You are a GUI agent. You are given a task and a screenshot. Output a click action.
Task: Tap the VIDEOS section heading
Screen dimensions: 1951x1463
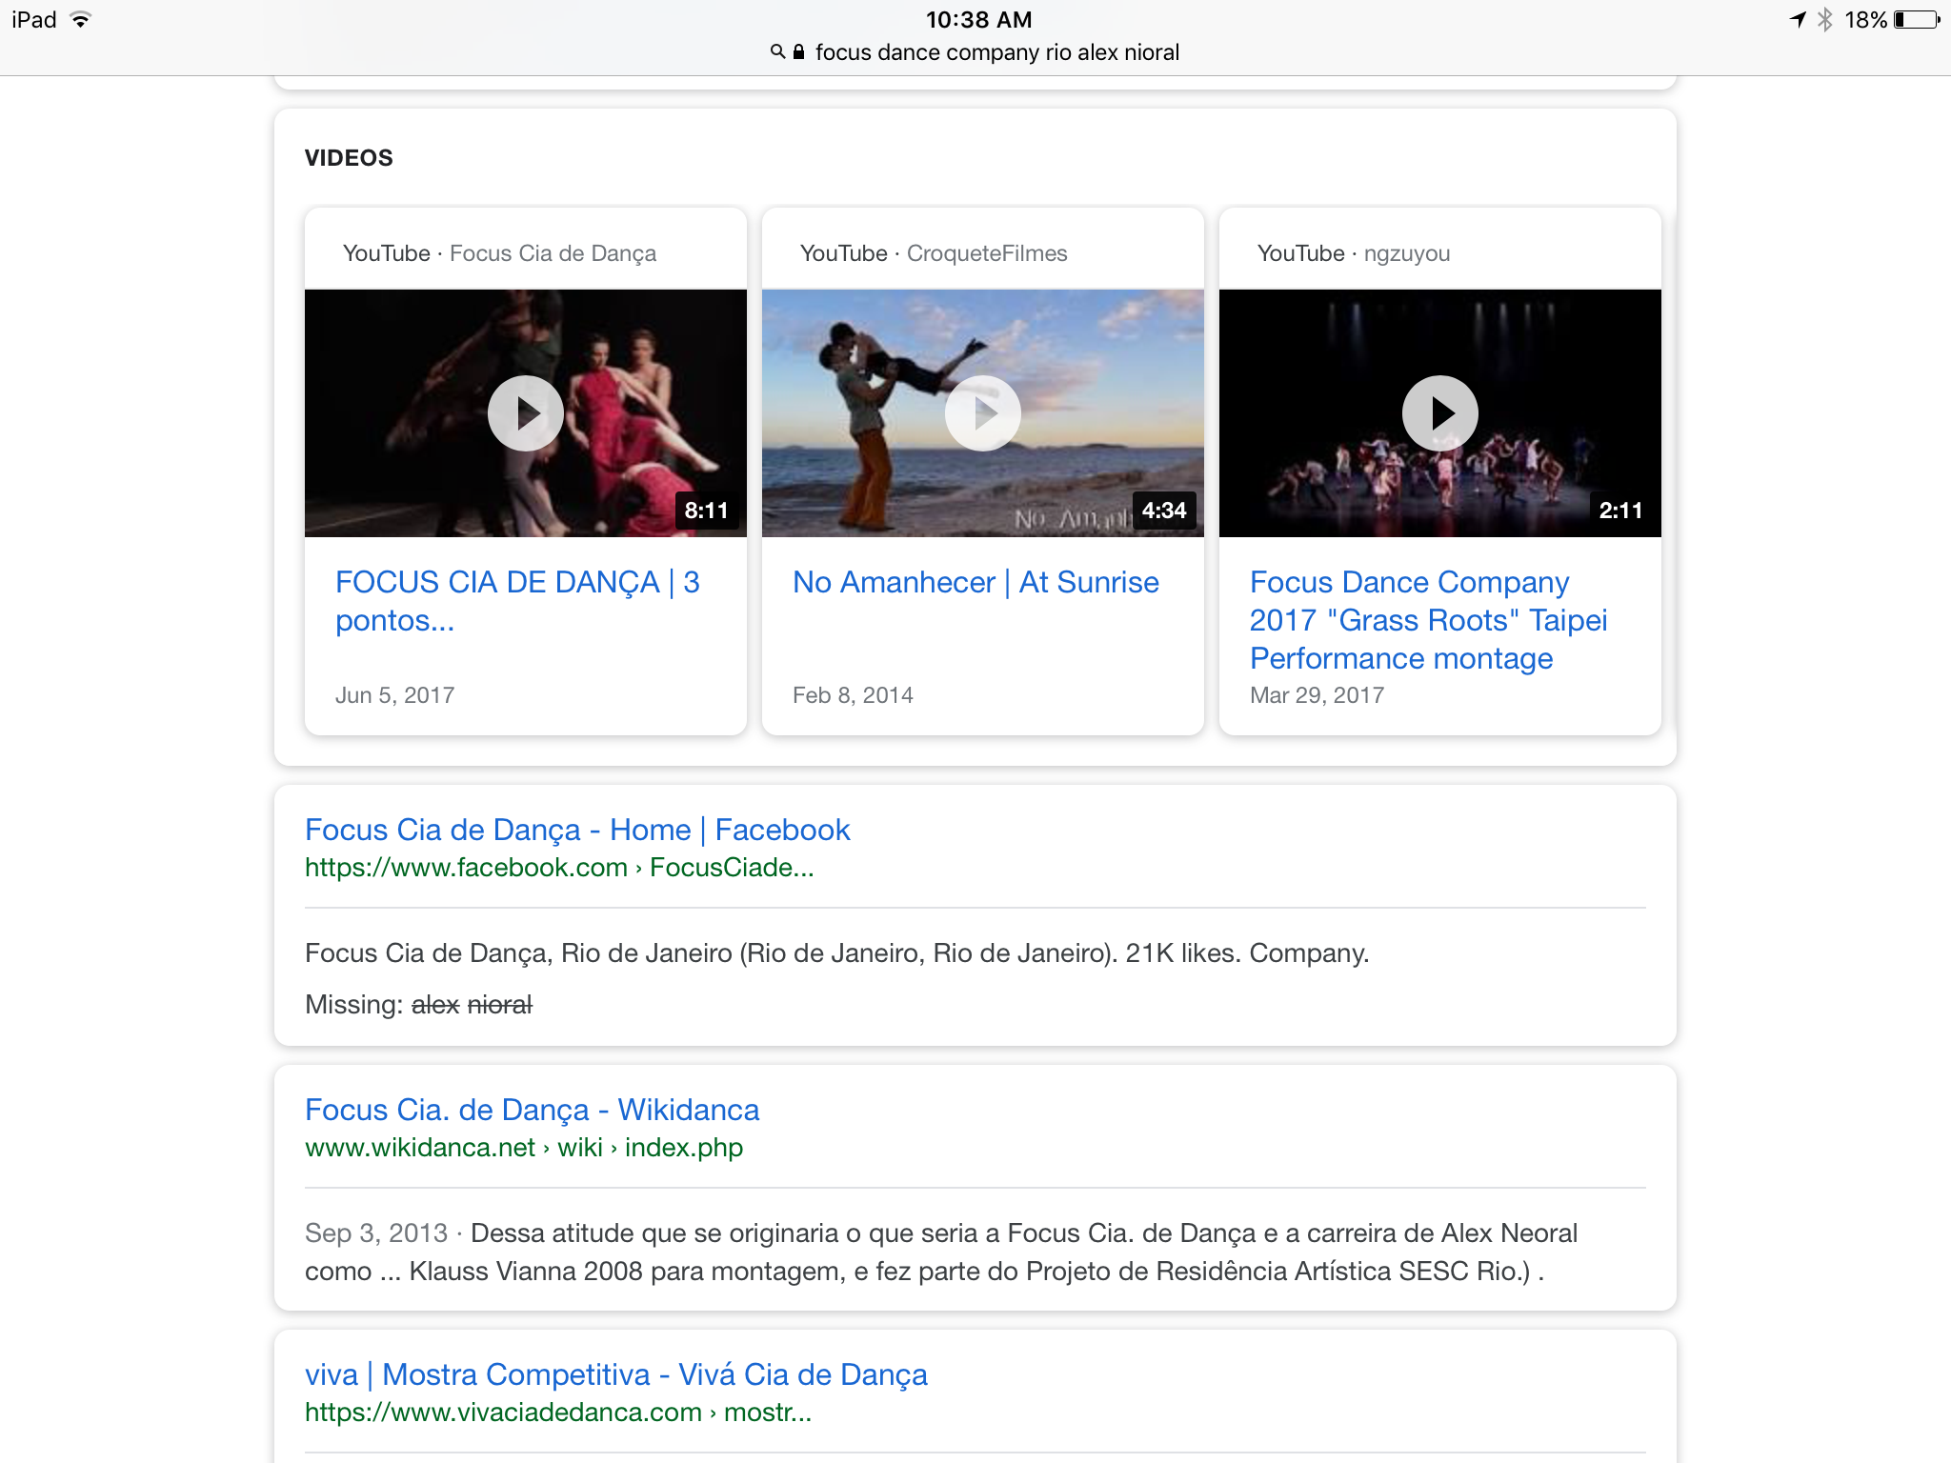349,158
